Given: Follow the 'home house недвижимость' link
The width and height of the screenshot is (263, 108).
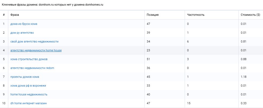Looking at the screenshot, I should (x=29, y=94).
